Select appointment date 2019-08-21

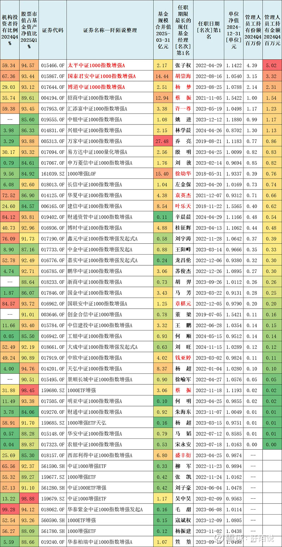(209, 141)
